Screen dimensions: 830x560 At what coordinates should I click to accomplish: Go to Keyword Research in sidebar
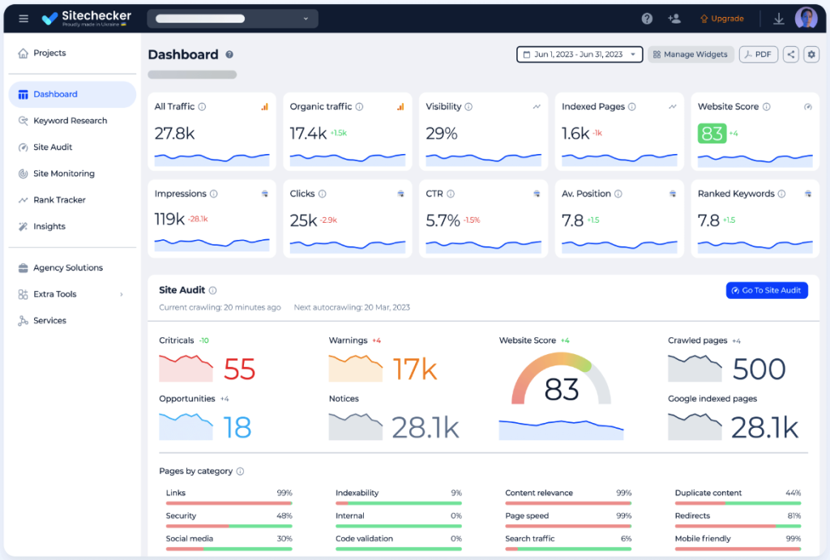[x=71, y=121]
